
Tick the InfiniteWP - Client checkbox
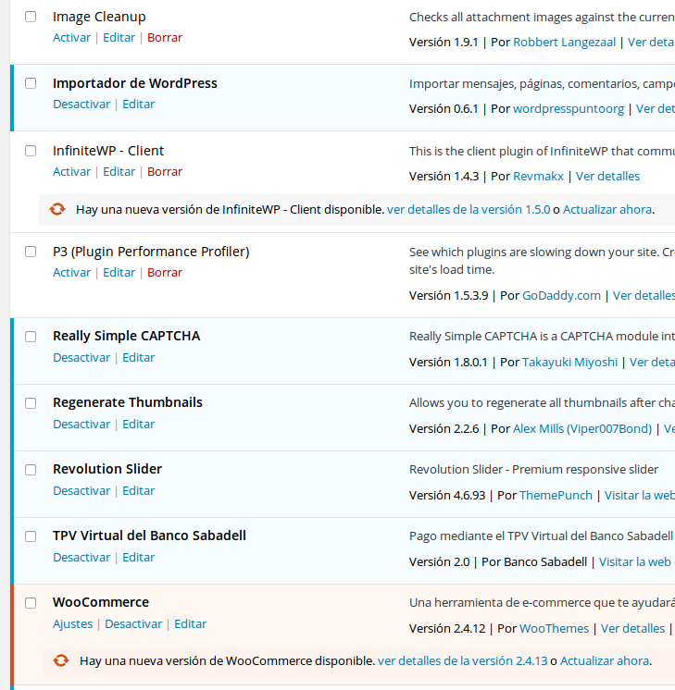tap(31, 151)
